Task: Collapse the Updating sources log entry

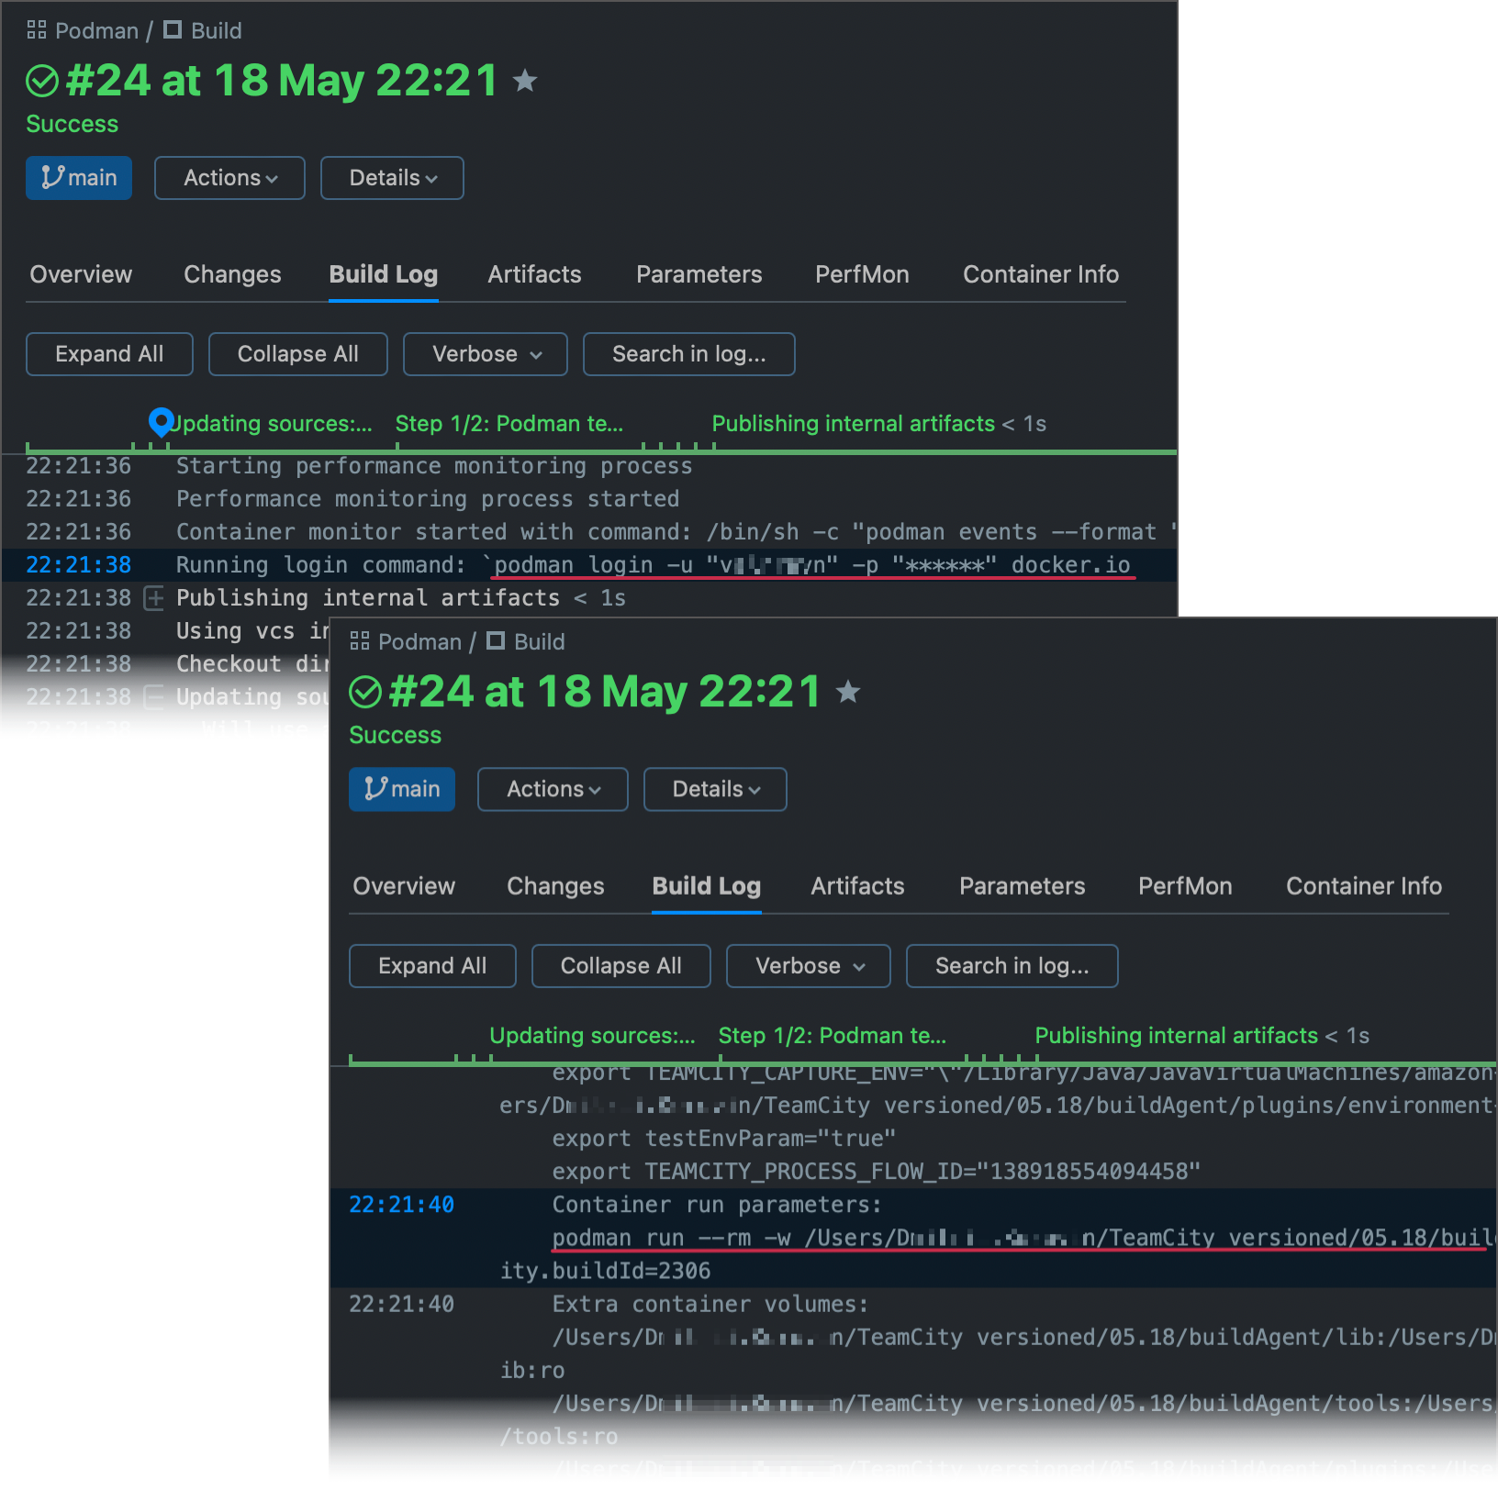Action: point(153,697)
